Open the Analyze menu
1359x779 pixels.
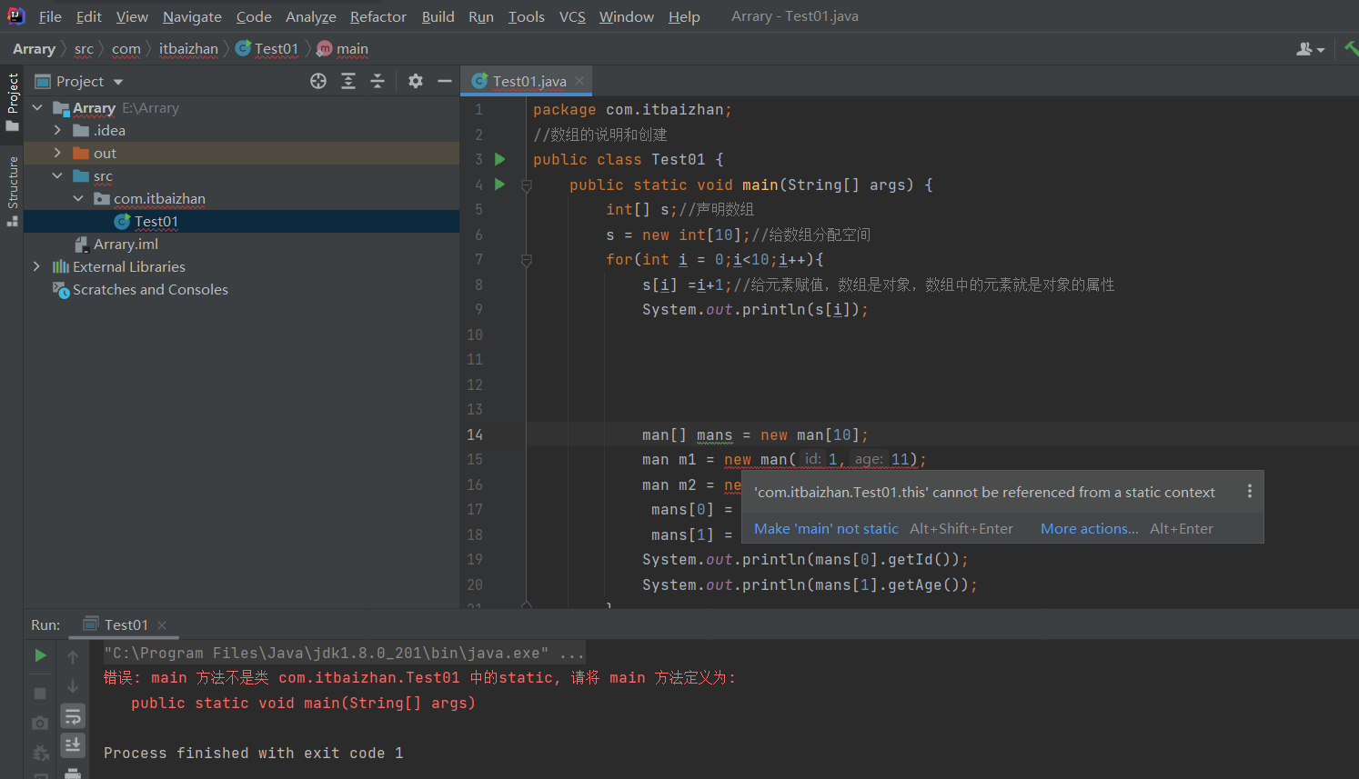pos(311,16)
